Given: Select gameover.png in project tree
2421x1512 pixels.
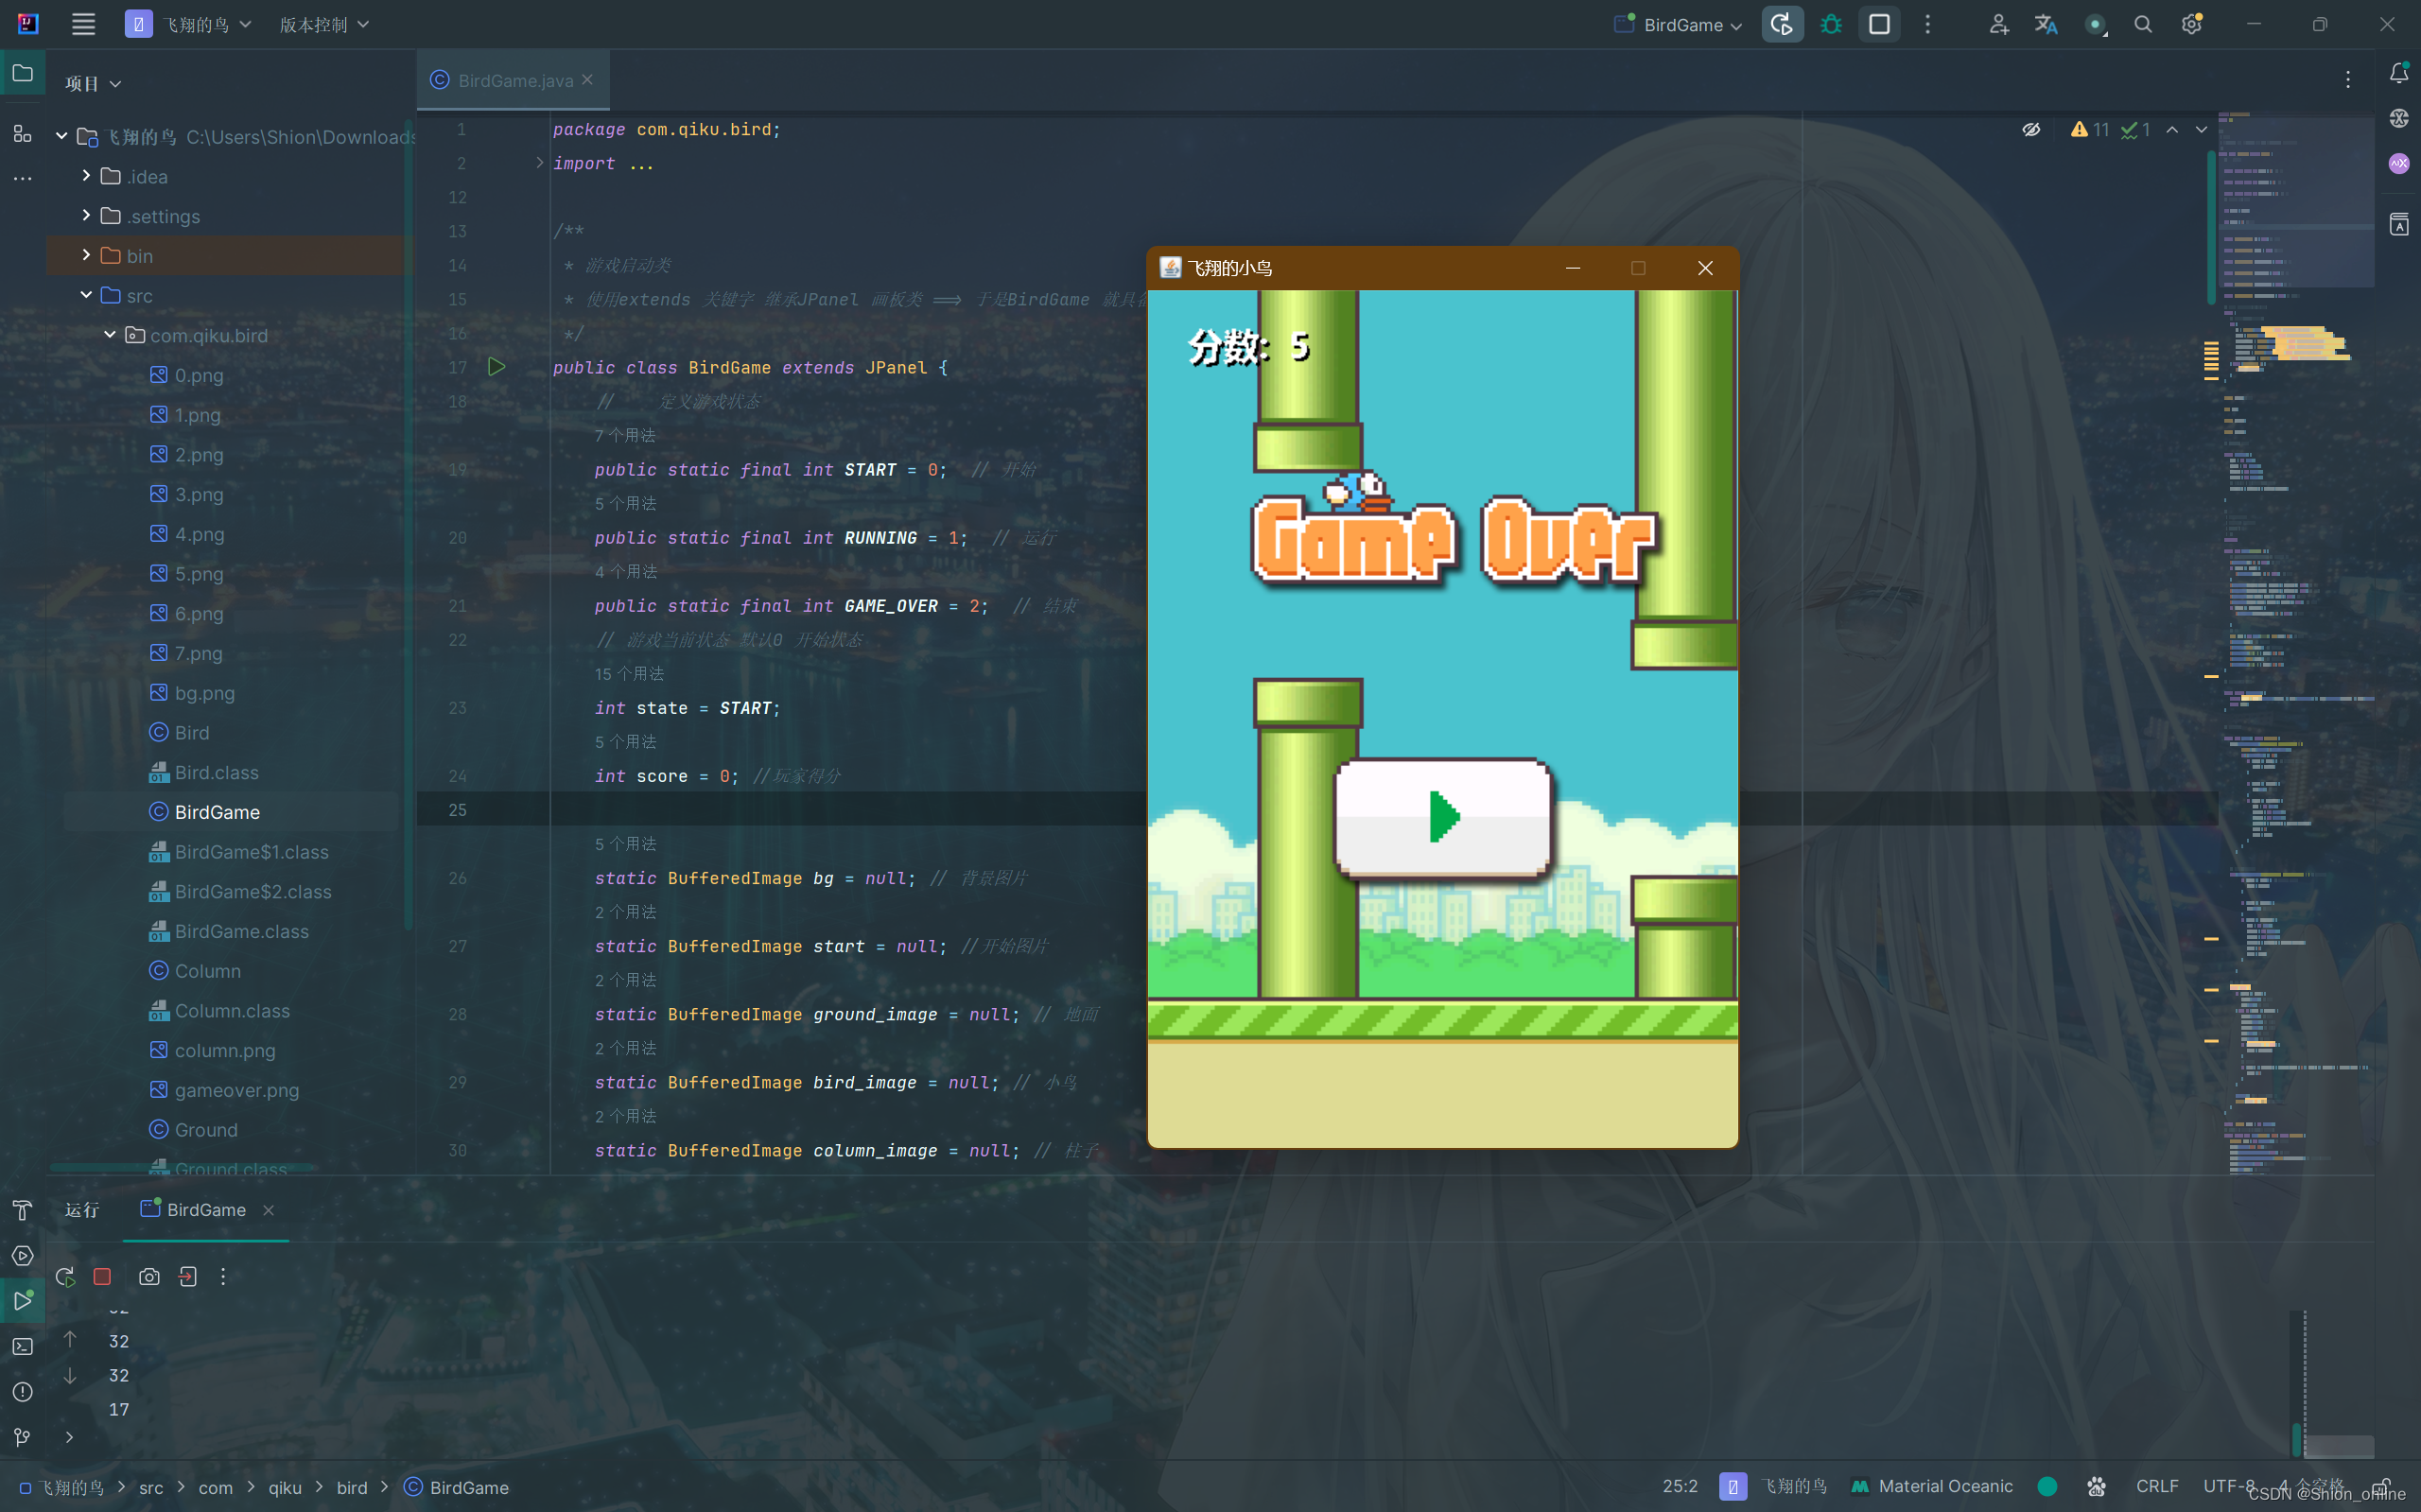Looking at the screenshot, I should 237,1089.
